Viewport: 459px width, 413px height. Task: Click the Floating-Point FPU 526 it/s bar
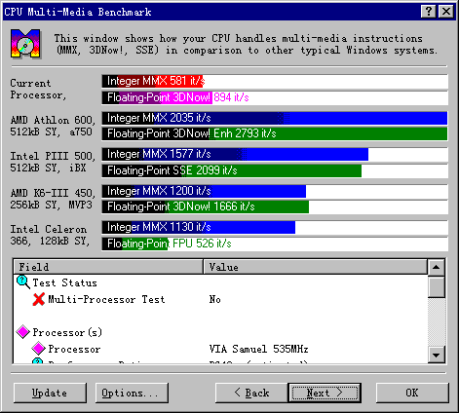click(275, 244)
